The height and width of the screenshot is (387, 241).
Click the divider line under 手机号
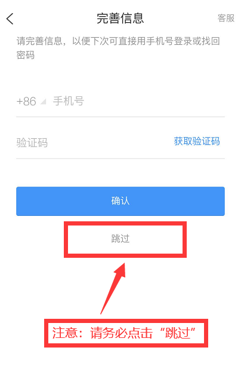(120, 117)
